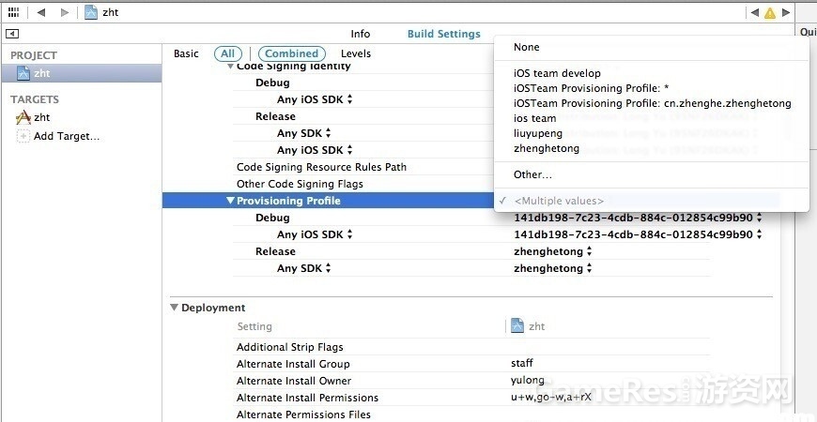Jump to the previous issue arrow
The width and height of the screenshot is (817, 422).
coord(754,12)
